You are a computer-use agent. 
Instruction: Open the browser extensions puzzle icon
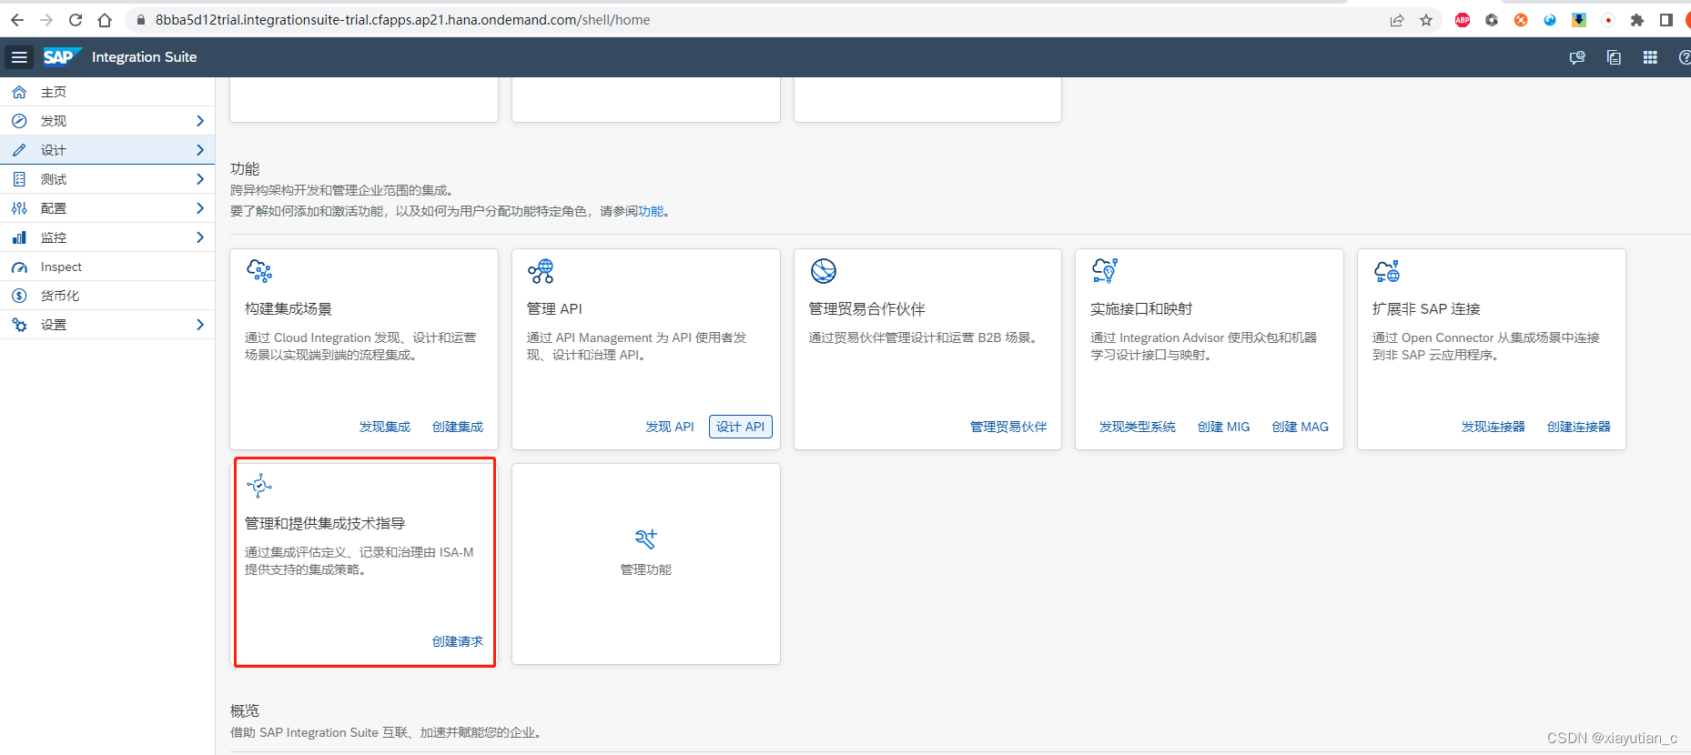tap(1637, 20)
